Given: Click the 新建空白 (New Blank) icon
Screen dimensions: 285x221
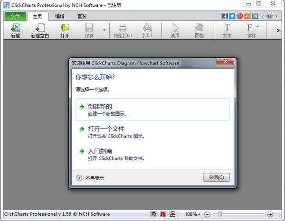Looking at the screenshot, I should click(x=40, y=28).
